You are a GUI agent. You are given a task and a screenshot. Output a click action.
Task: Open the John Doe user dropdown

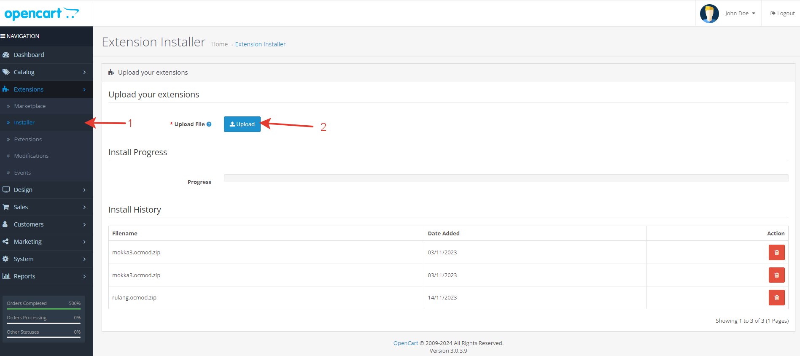tap(740, 13)
